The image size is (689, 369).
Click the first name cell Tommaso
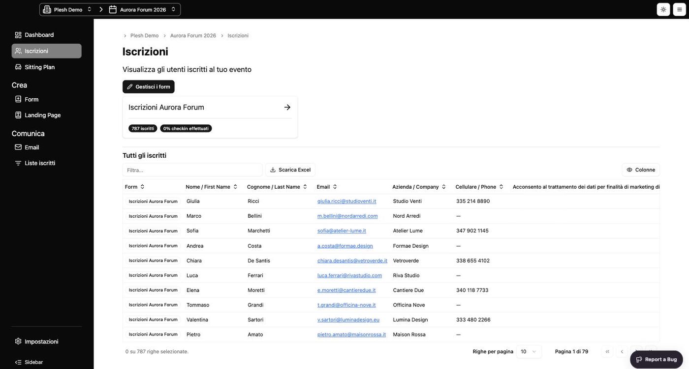(x=198, y=305)
